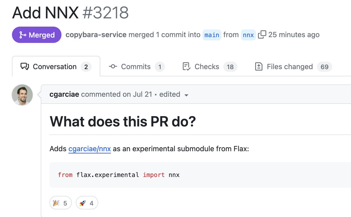Open copybara-service profile link
The width and height of the screenshot is (351, 217).
click(96, 35)
